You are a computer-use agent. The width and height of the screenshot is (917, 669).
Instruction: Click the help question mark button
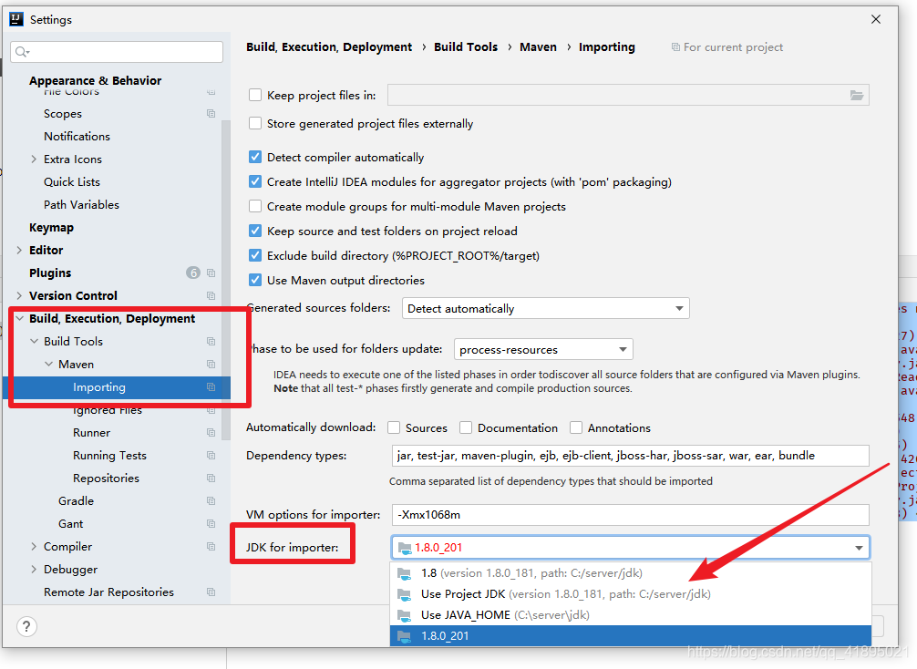coord(26,626)
